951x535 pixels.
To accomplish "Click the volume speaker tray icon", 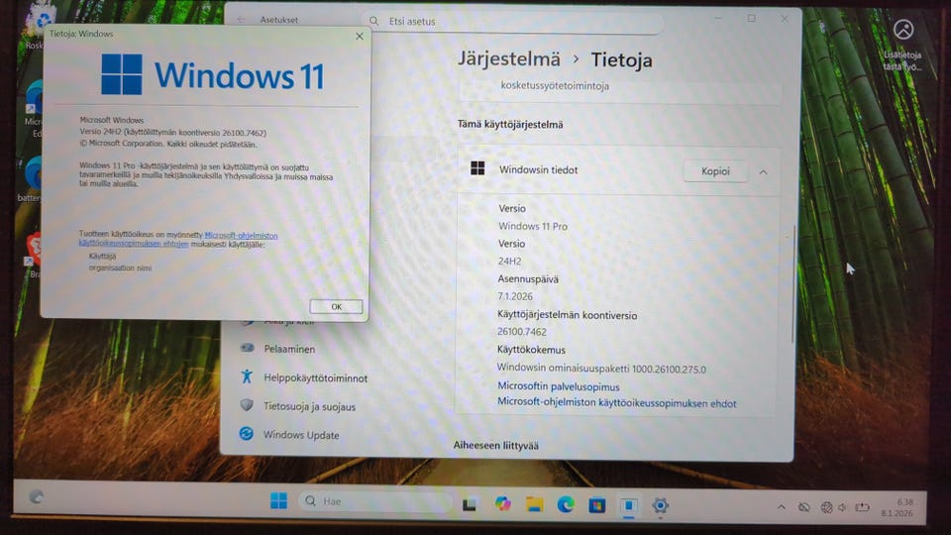I will pyautogui.click(x=842, y=507).
